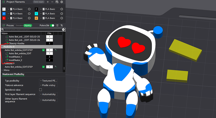Open Typ podložky Textured PEI dropdown
Screen dimensions: 216x118
tap(48, 81)
